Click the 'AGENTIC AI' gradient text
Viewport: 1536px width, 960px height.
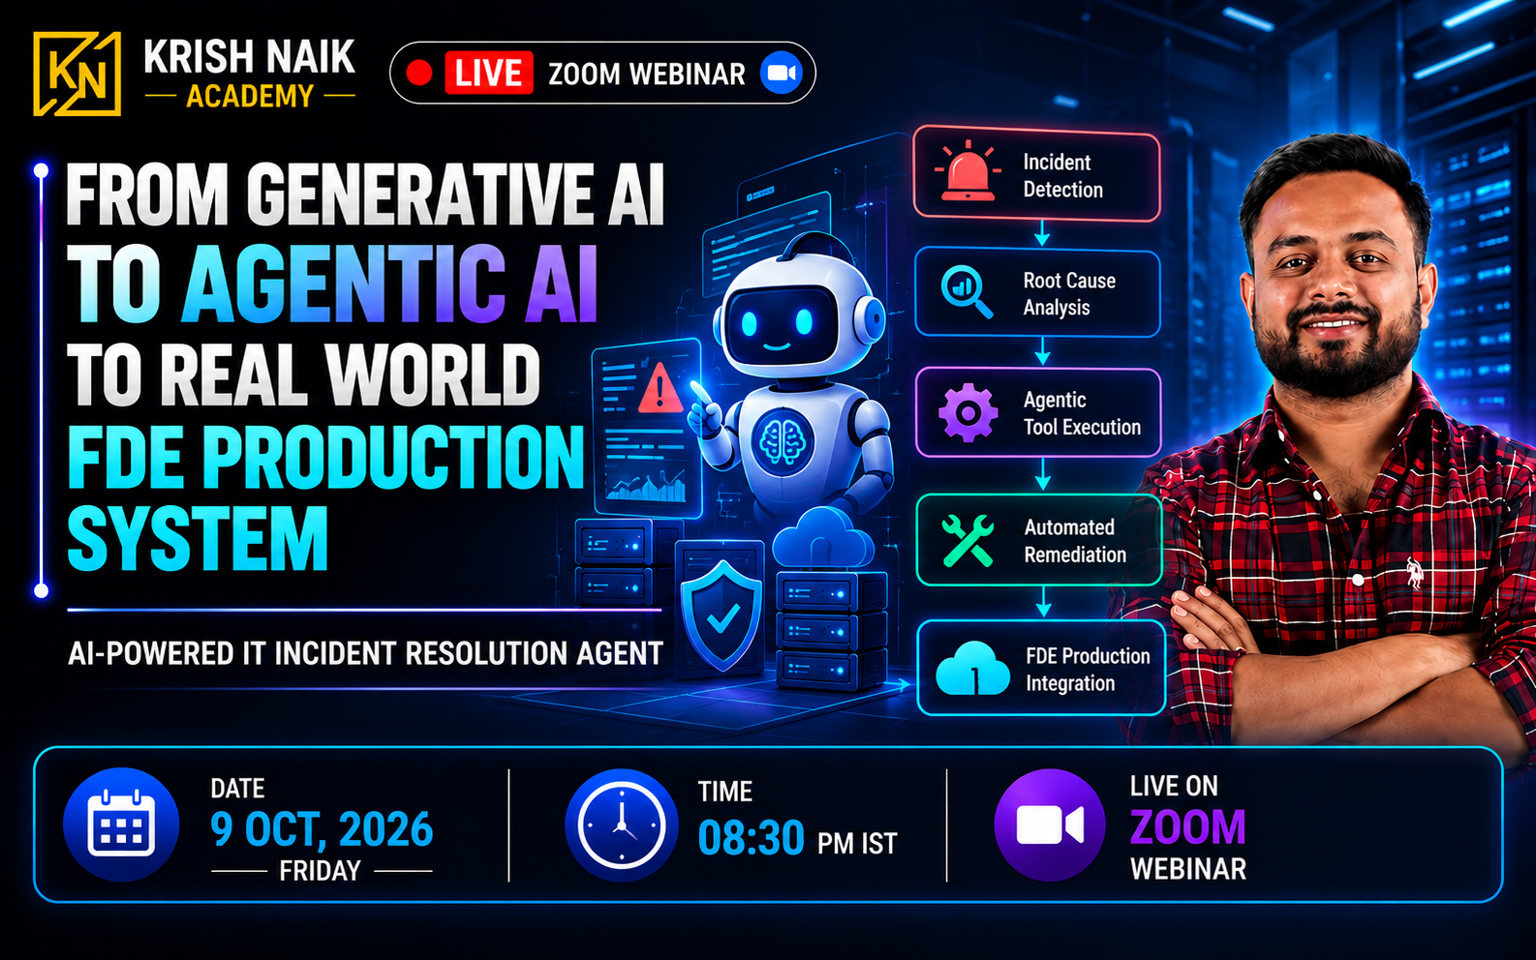pos(390,284)
